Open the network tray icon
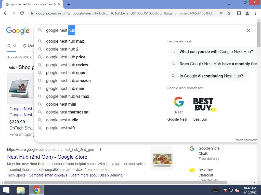This screenshot has height=195, width=261. pos(231,190)
